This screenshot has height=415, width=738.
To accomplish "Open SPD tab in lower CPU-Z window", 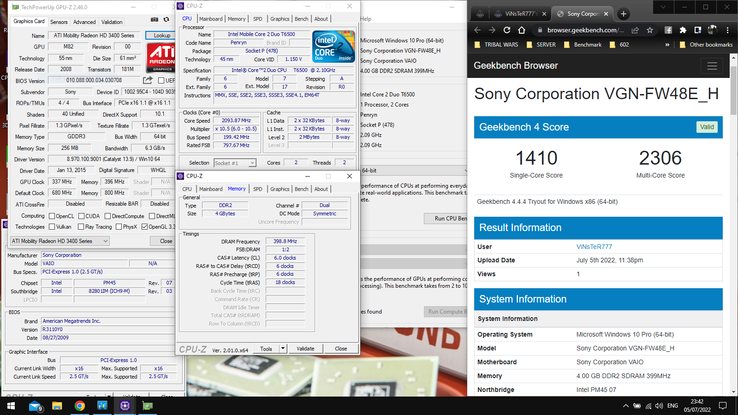I will pyautogui.click(x=258, y=189).
